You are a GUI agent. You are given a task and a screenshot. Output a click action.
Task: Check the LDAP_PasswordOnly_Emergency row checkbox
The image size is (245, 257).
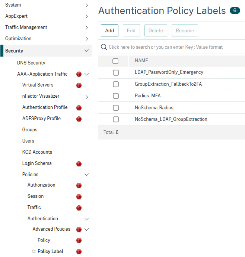[116, 73]
